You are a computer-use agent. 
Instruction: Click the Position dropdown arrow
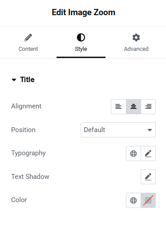coord(150,130)
